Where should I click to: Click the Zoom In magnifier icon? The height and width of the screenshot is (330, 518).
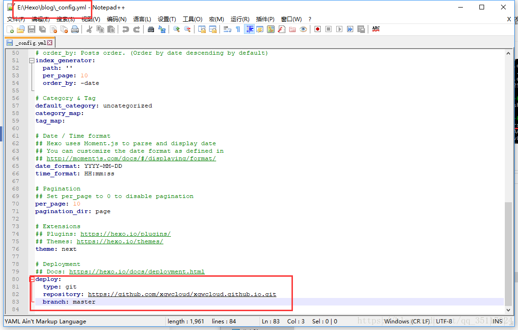coord(177,29)
